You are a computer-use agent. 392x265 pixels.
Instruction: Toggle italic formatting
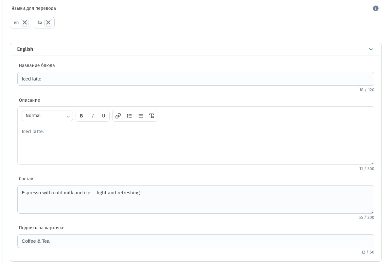[x=93, y=116]
